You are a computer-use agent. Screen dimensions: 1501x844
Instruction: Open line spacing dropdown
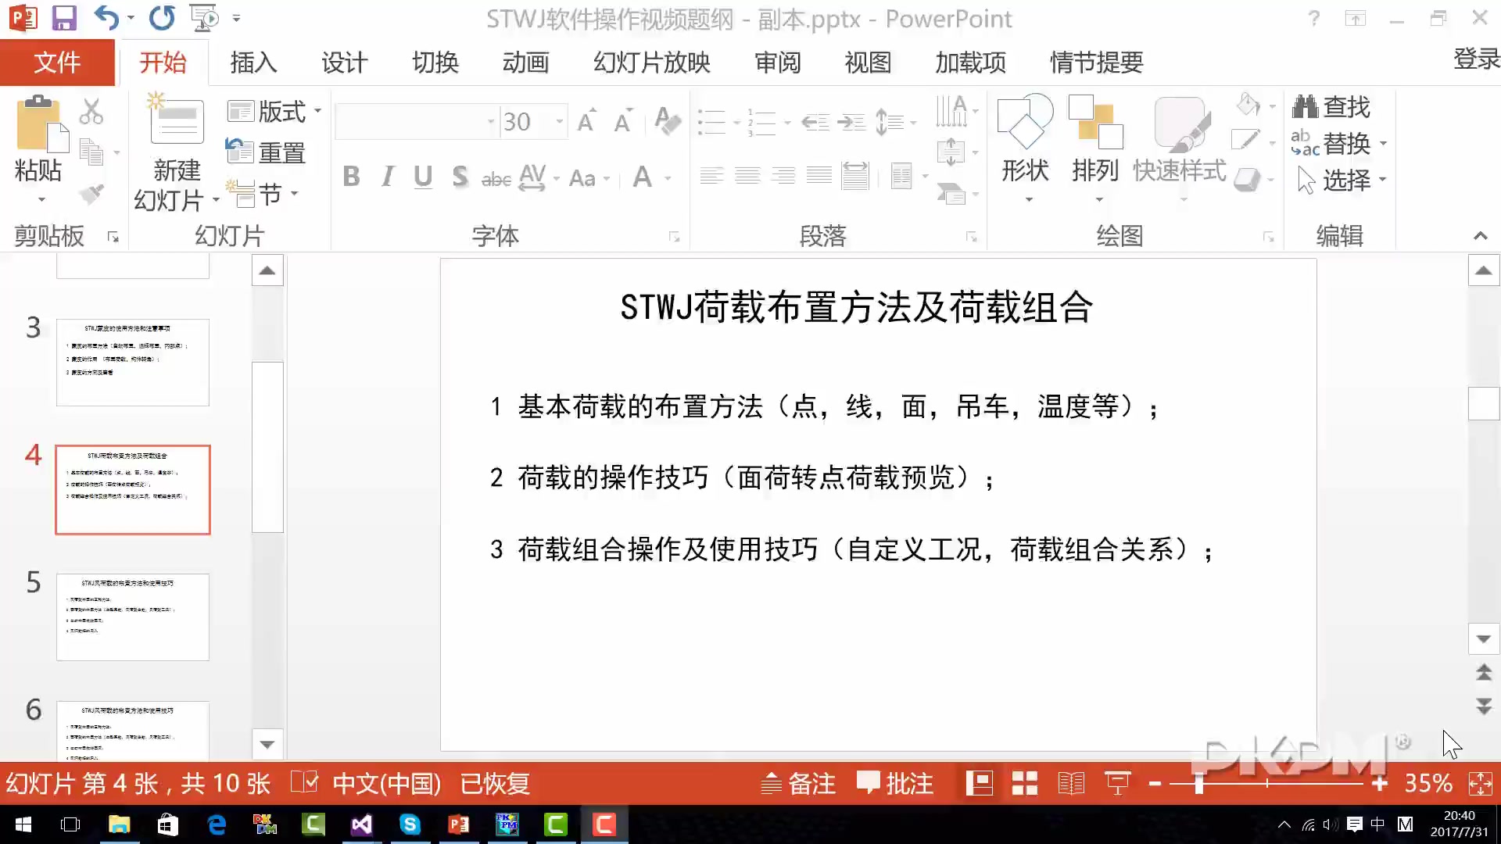coord(895,122)
